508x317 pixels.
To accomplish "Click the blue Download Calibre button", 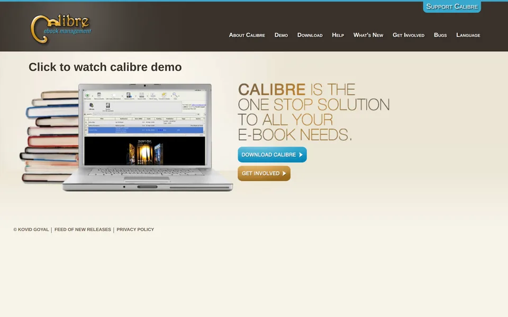I will [x=272, y=155].
